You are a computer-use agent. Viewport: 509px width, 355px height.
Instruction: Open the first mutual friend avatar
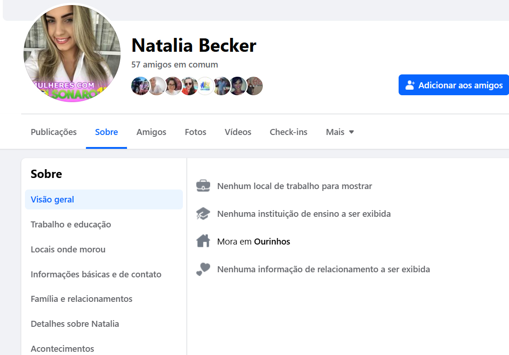(x=140, y=86)
